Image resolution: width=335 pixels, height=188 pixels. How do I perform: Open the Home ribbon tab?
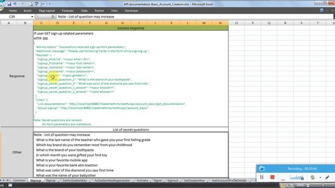pos(13,10)
